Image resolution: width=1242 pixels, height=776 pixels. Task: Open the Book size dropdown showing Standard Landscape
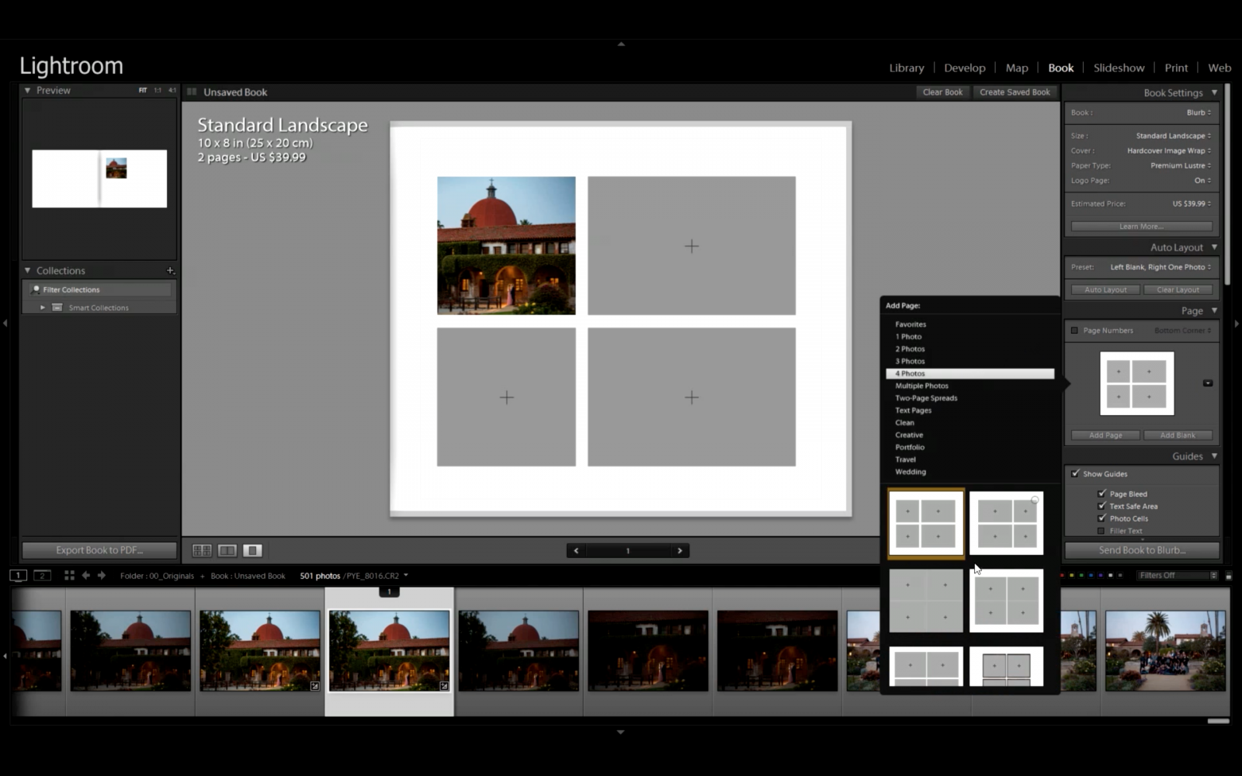click(x=1171, y=135)
